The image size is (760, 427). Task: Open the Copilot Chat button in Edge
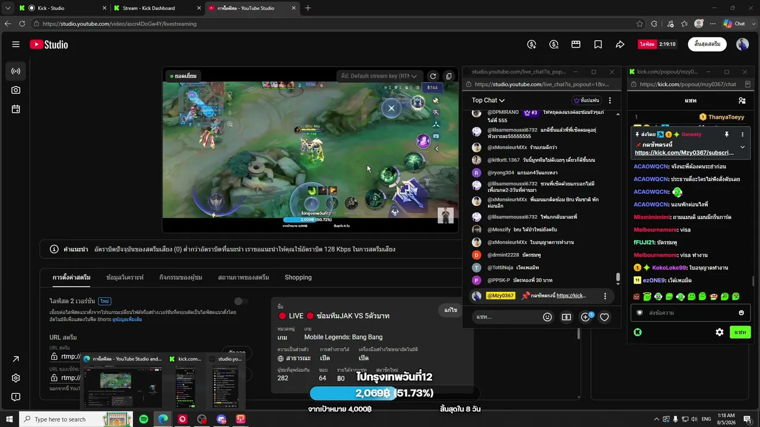click(x=734, y=24)
